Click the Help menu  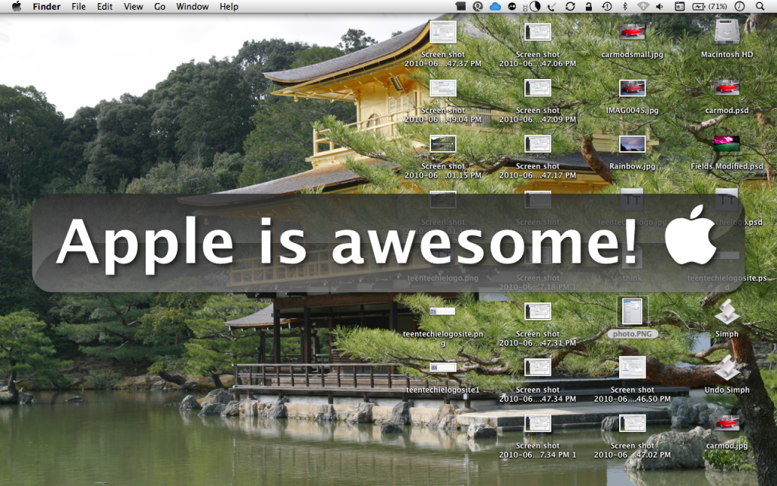(228, 6)
